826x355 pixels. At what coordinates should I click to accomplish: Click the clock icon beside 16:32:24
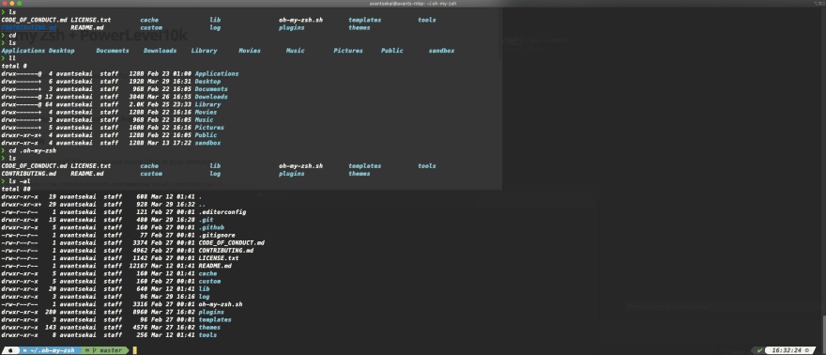[x=807, y=350]
